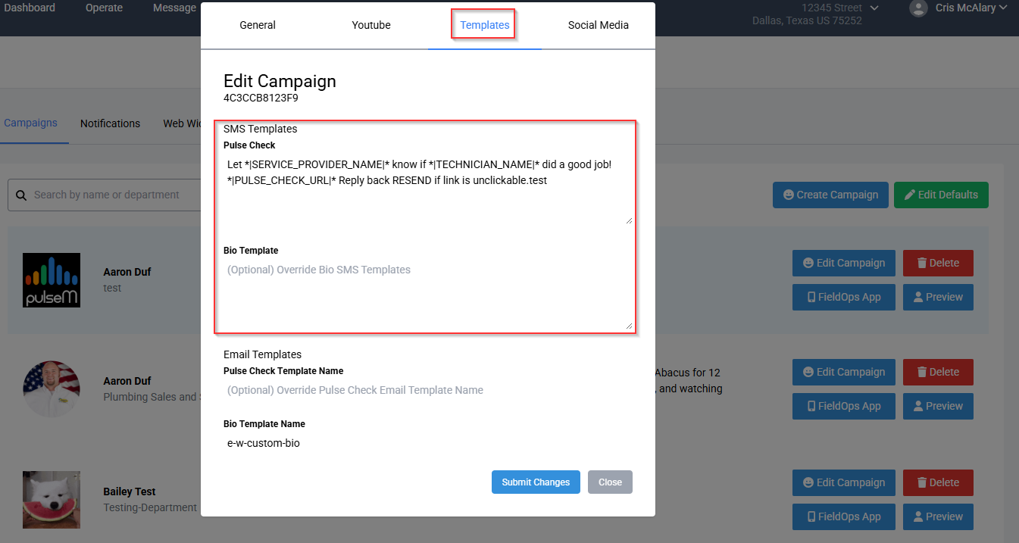
Task: Switch to the General tab
Action: [258, 25]
